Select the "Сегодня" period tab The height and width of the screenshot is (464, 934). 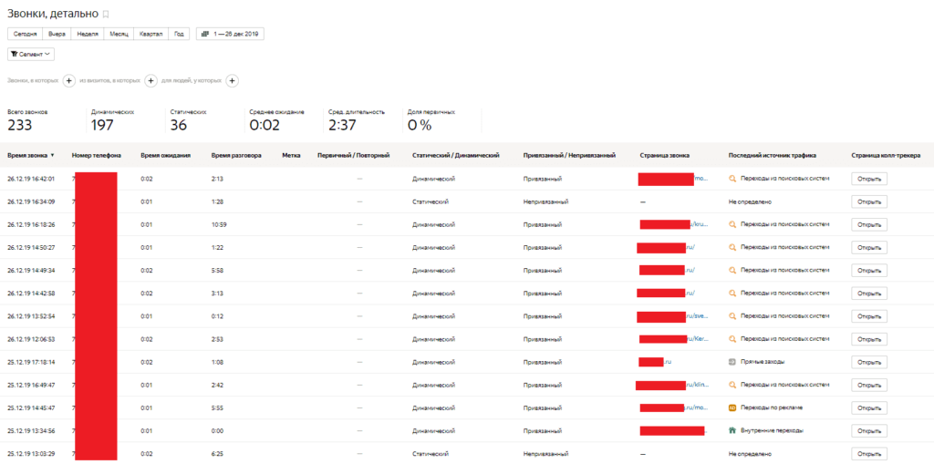tap(25, 34)
